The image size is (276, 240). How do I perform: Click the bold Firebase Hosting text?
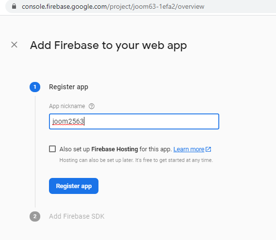(114, 149)
